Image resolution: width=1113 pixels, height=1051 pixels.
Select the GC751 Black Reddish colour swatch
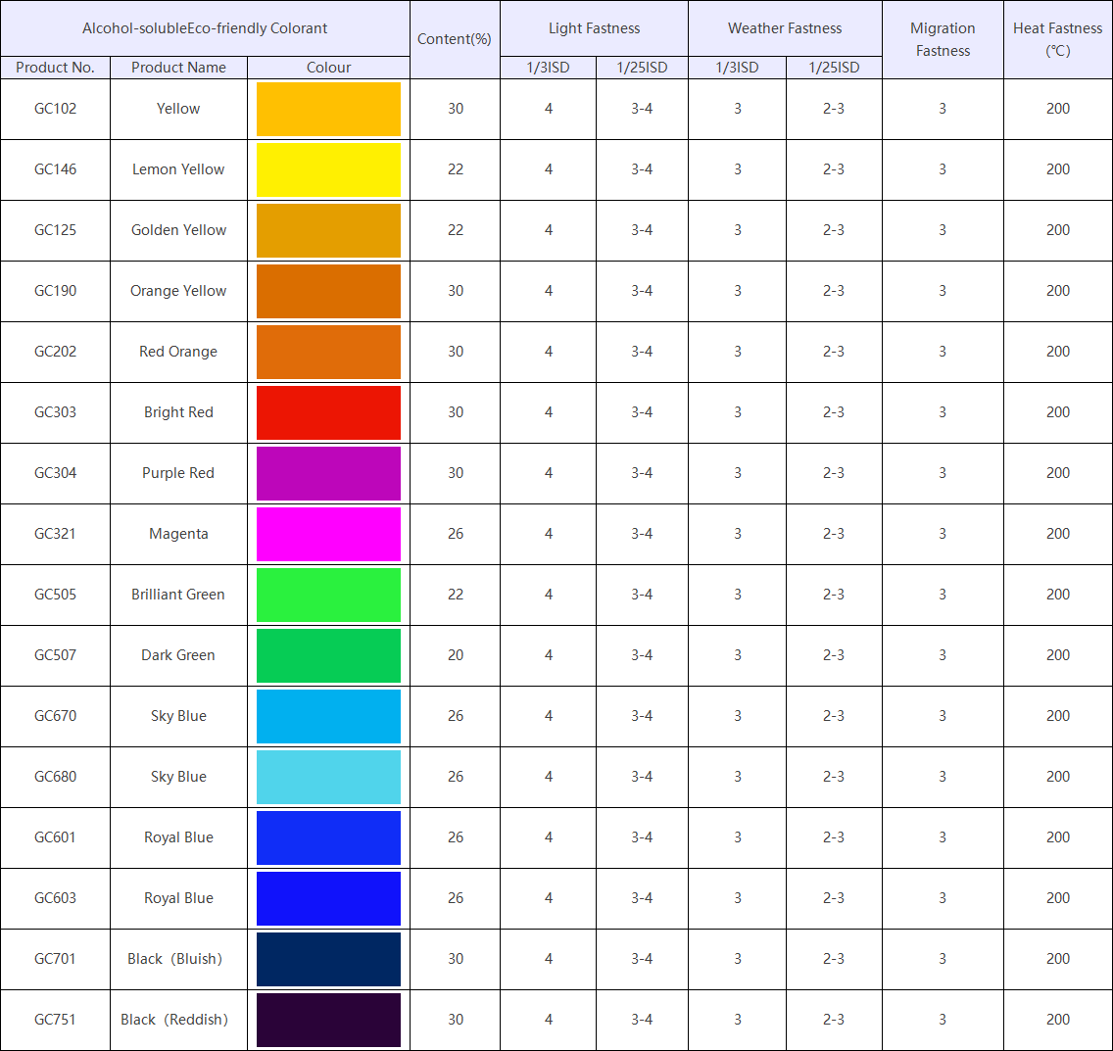pyautogui.click(x=328, y=1020)
